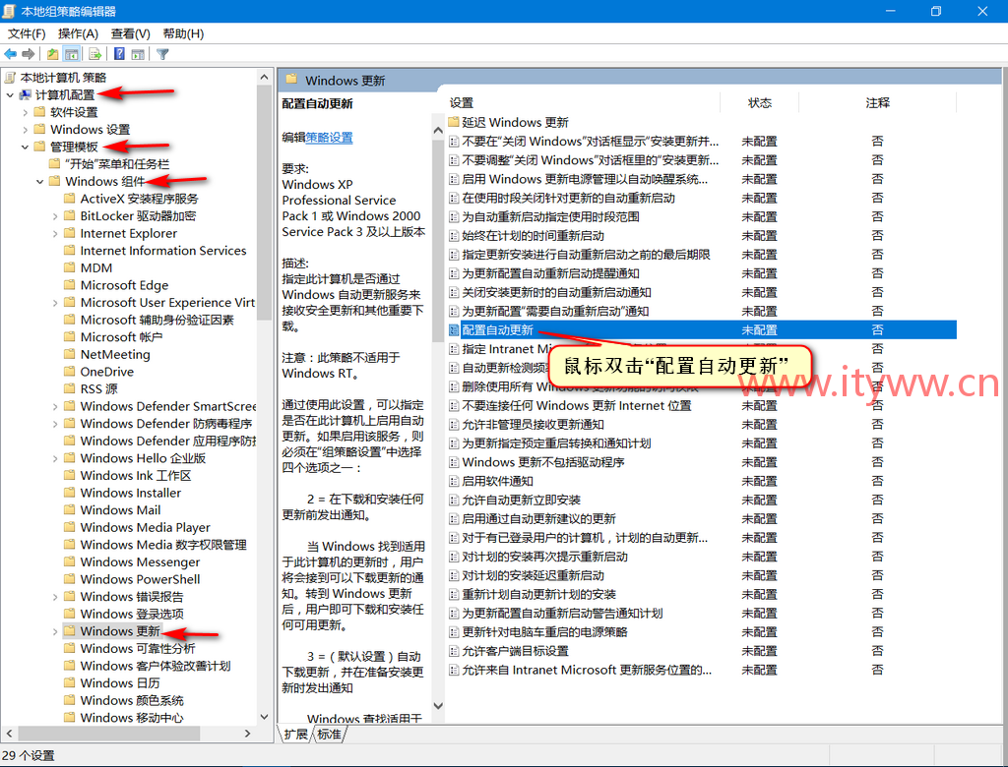The image size is (1008, 767).
Task: Select the 对计划的安装再次提示重新启动 setting
Action: (544, 557)
